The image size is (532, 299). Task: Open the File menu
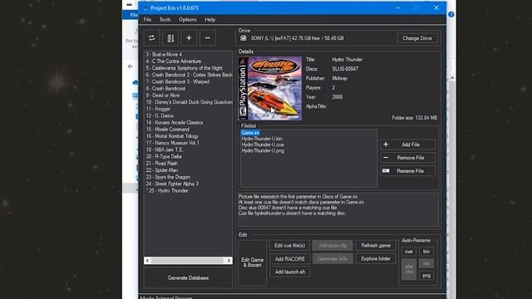[147, 20]
